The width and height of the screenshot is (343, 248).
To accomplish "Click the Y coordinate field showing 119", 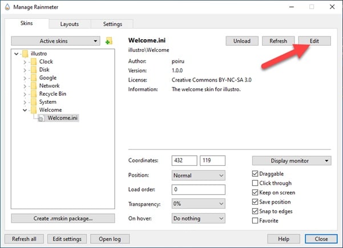I will click(x=213, y=161).
